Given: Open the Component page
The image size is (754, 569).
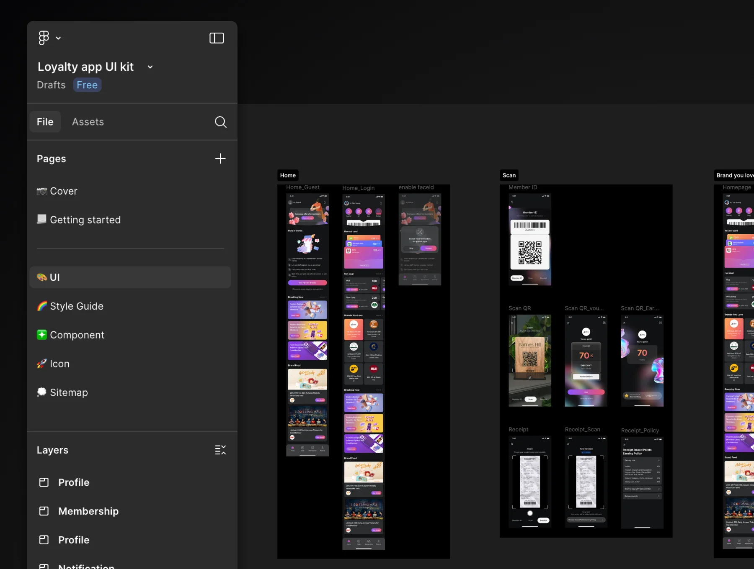Looking at the screenshot, I should [130, 335].
